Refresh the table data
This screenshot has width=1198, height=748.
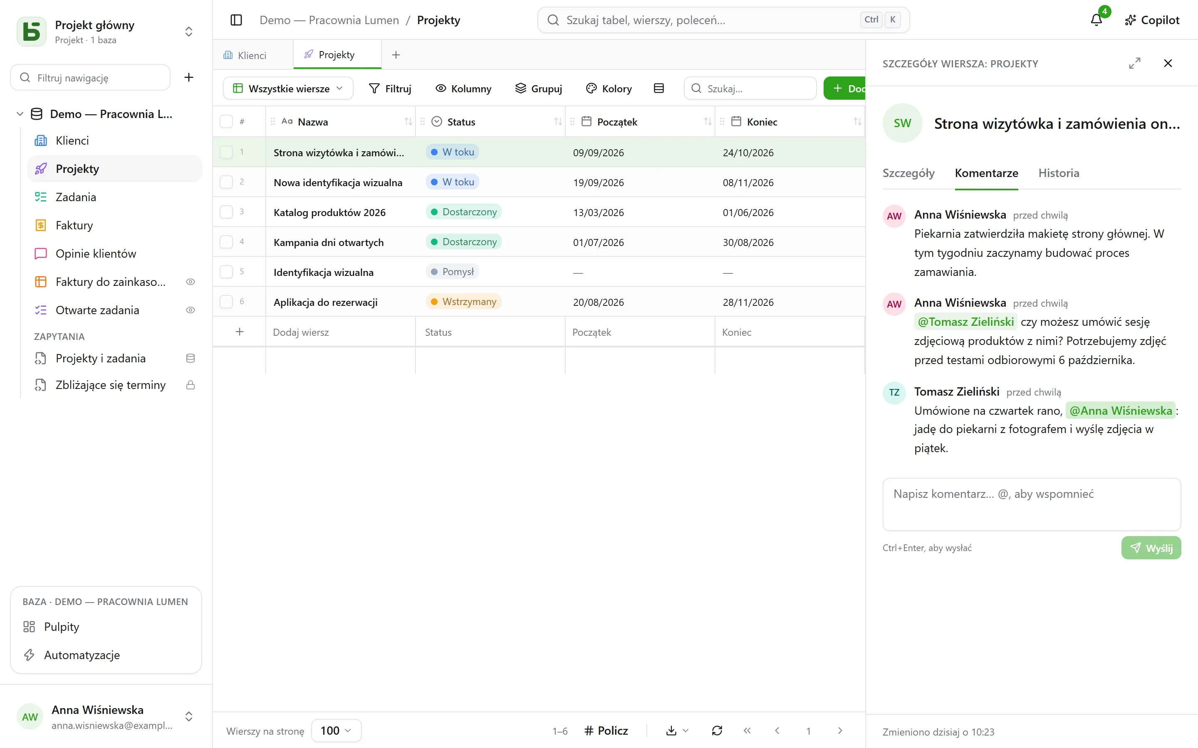[717, 730]
